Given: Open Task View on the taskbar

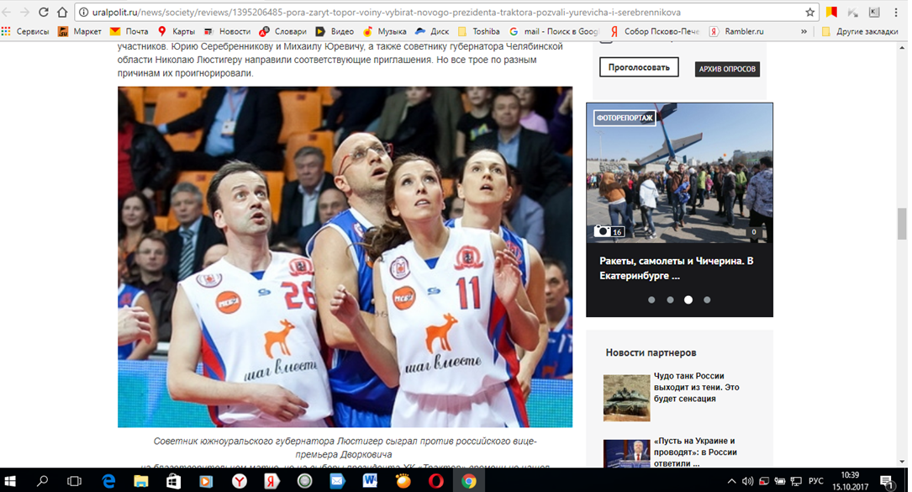Looking at the screenshot, I should [75, 481].
